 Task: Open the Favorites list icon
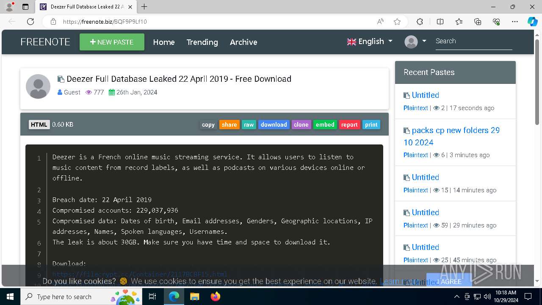click(459, 22)
